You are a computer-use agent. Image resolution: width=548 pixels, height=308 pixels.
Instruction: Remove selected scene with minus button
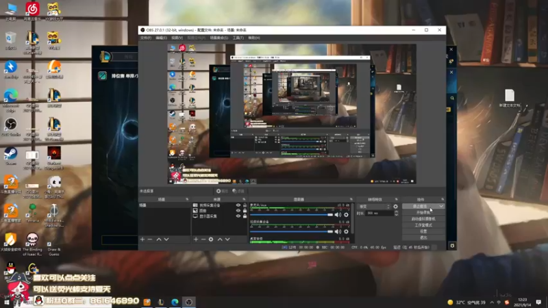(150, 239)
